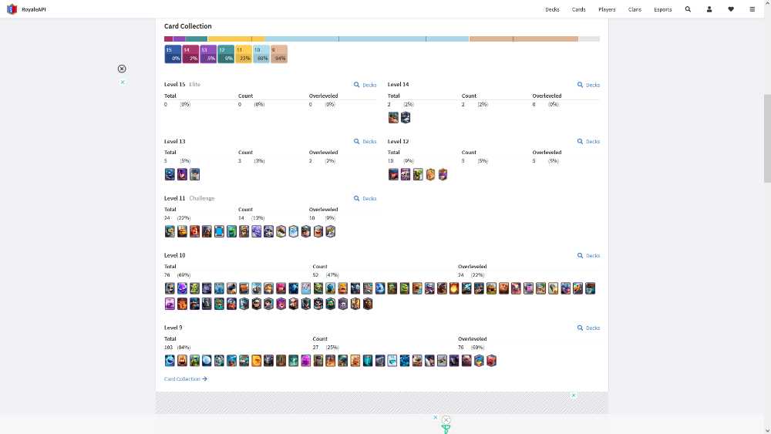
Task: Open the RoyaleAPI home logo
Action: (12, 9)
